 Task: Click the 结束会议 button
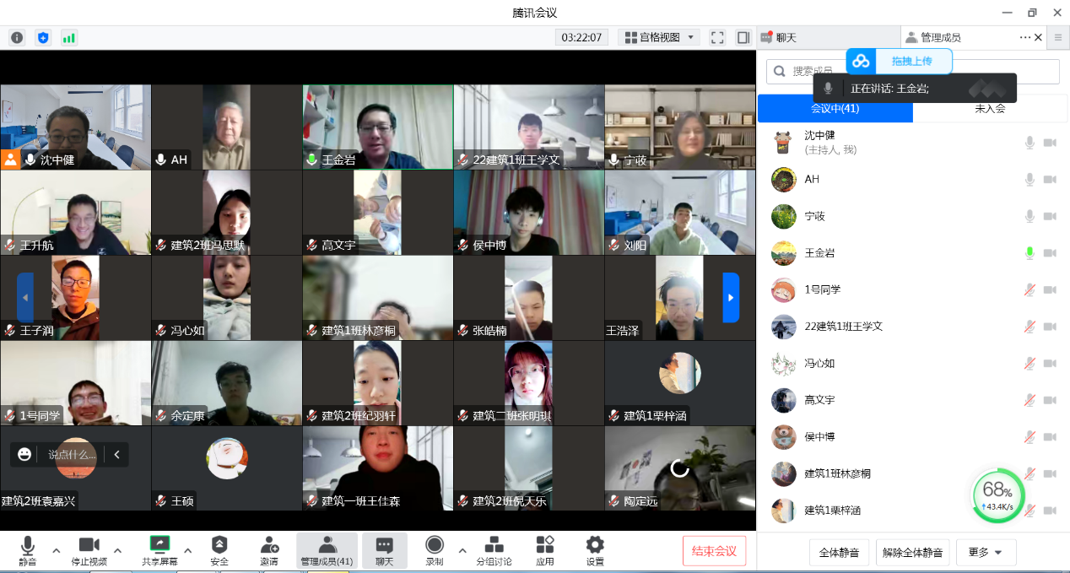click(x=714, y=551)
